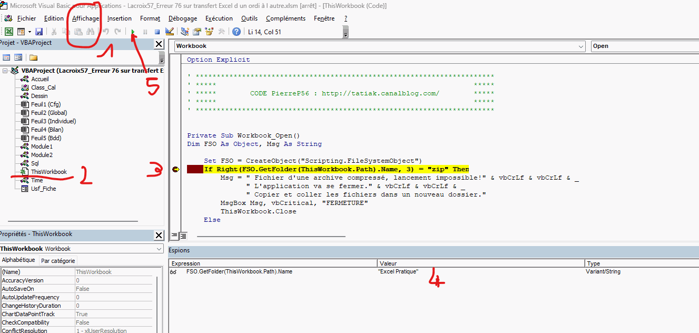
Task: Save the workbook with floppy disk icon
Action: [x=39, y=32]
